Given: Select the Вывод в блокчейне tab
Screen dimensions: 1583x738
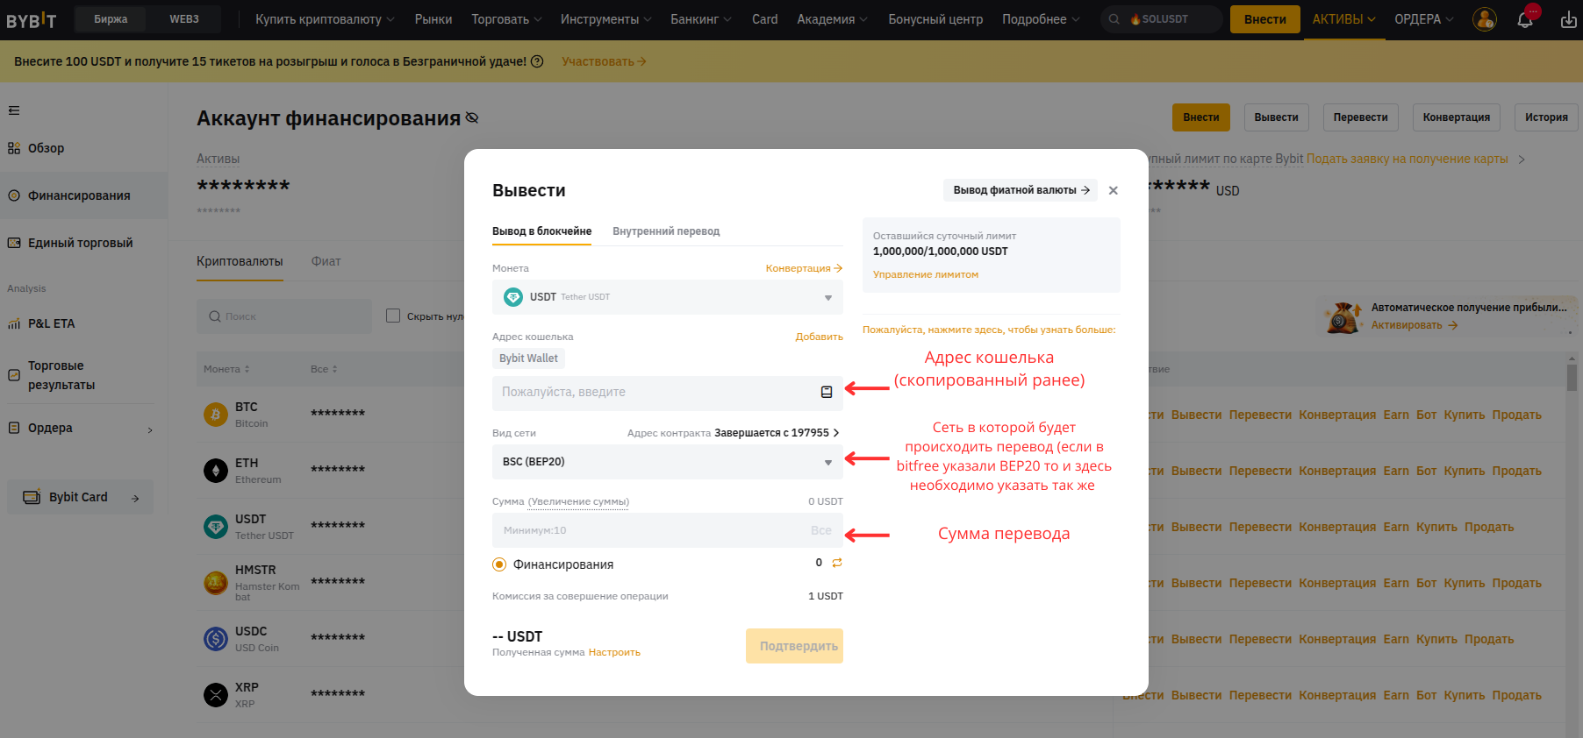Looking at the screenshot, I should click(541, 231).
